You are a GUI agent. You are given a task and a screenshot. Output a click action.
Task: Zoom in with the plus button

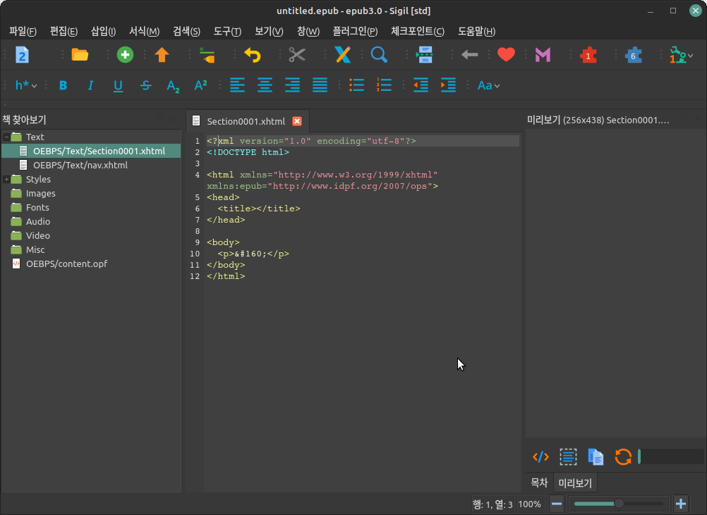(681, 504)
